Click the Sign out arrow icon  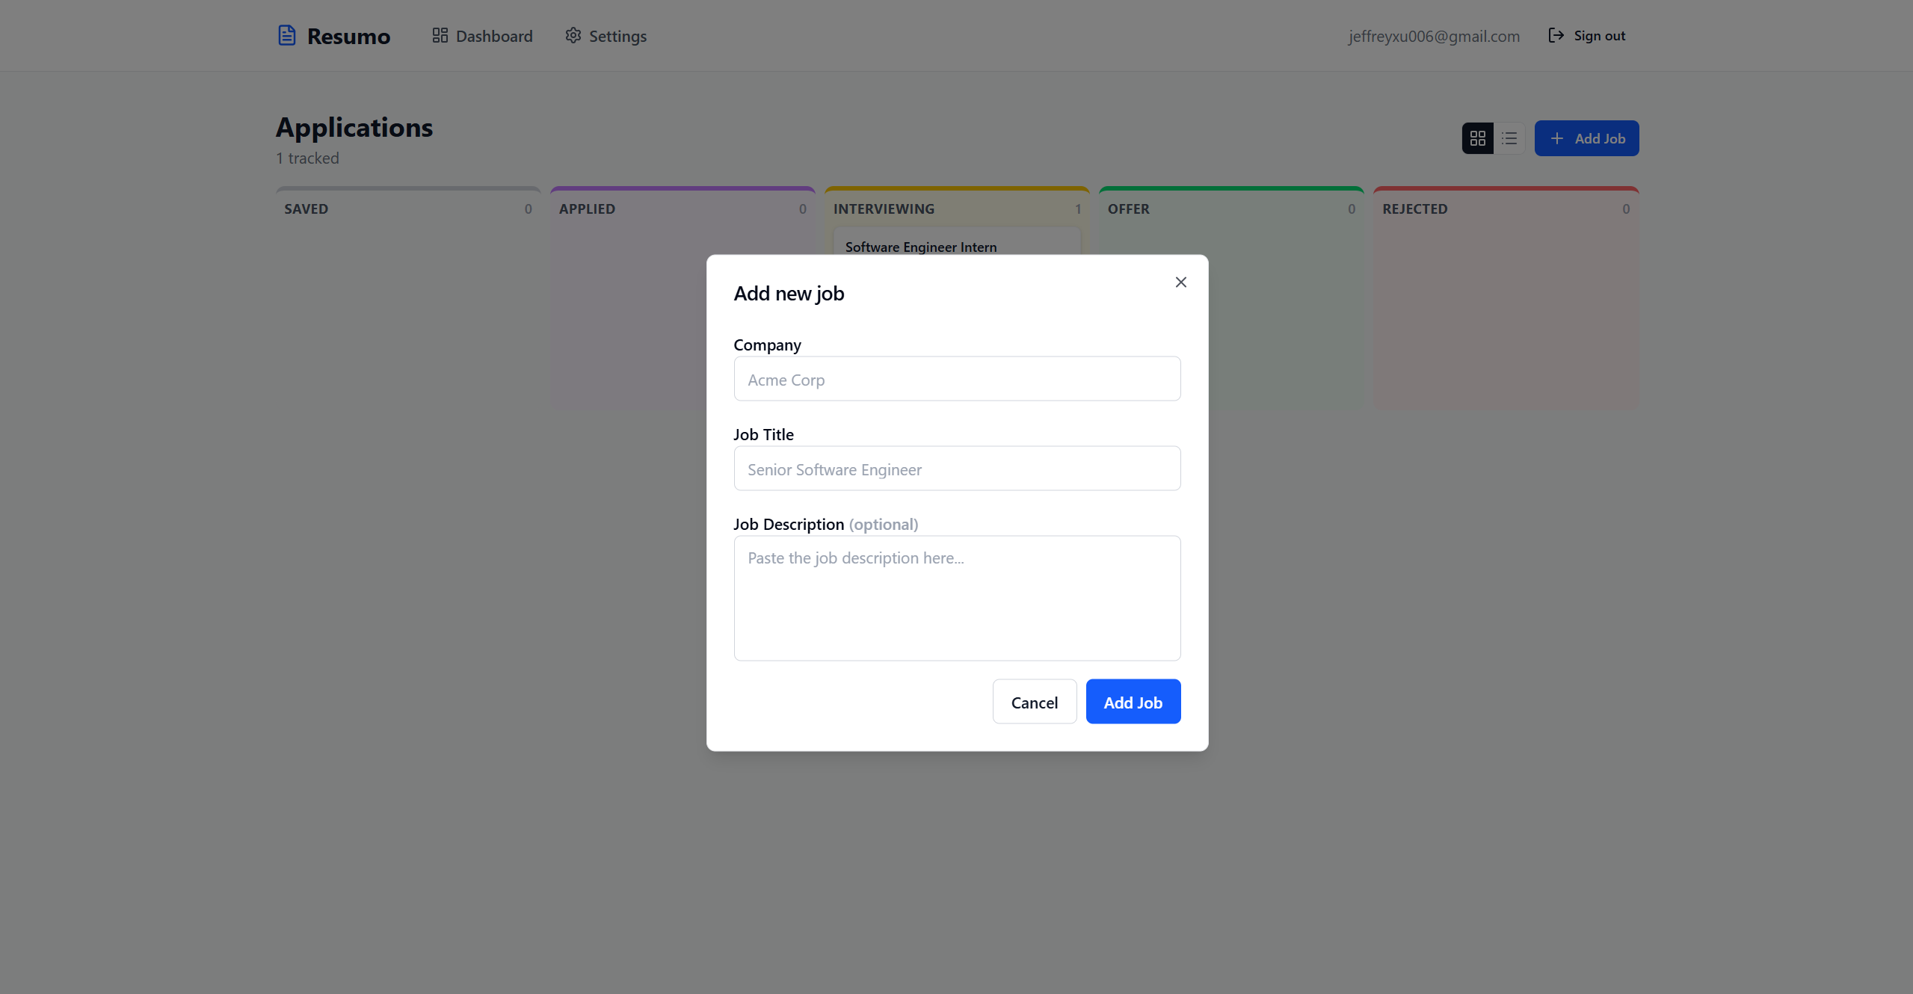[1556, 35]
